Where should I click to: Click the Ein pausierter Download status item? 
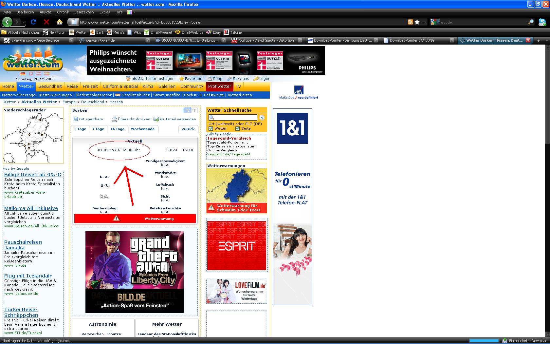point(525,341)
